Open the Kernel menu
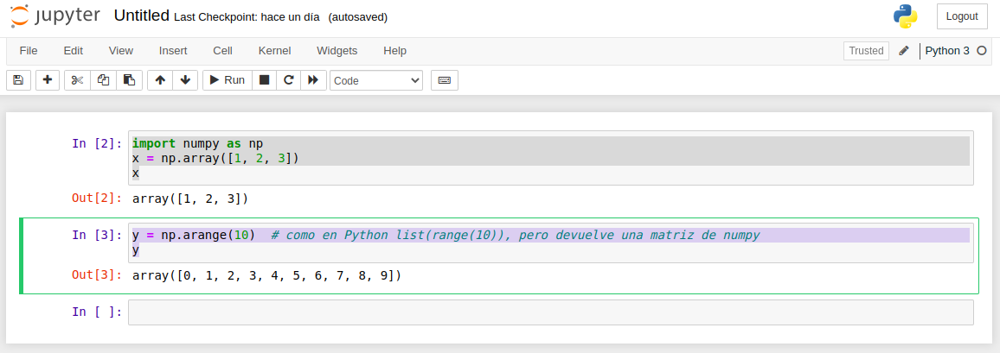The image size is (1000, 353). [x=274, y=50]
